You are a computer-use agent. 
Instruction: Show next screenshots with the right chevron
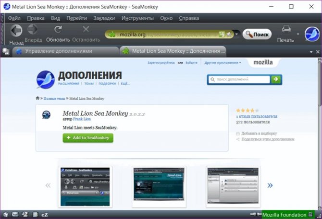[270, 185]
